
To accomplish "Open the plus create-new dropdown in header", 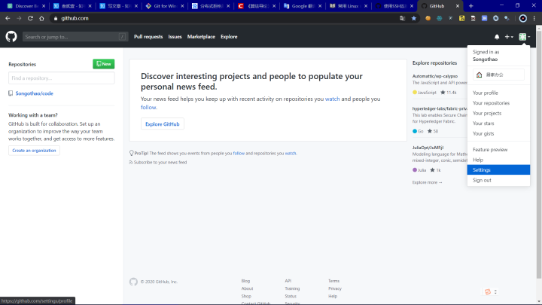I will click(509, 37).
